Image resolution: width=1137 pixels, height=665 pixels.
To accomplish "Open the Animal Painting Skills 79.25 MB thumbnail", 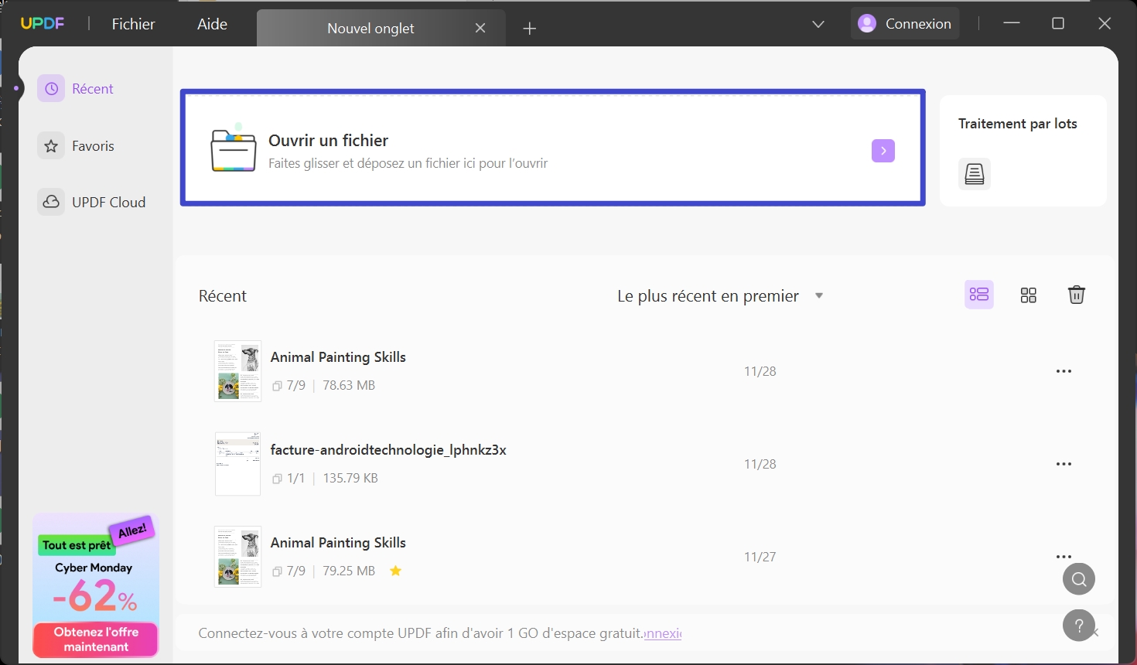I will (x=237, y=557).
